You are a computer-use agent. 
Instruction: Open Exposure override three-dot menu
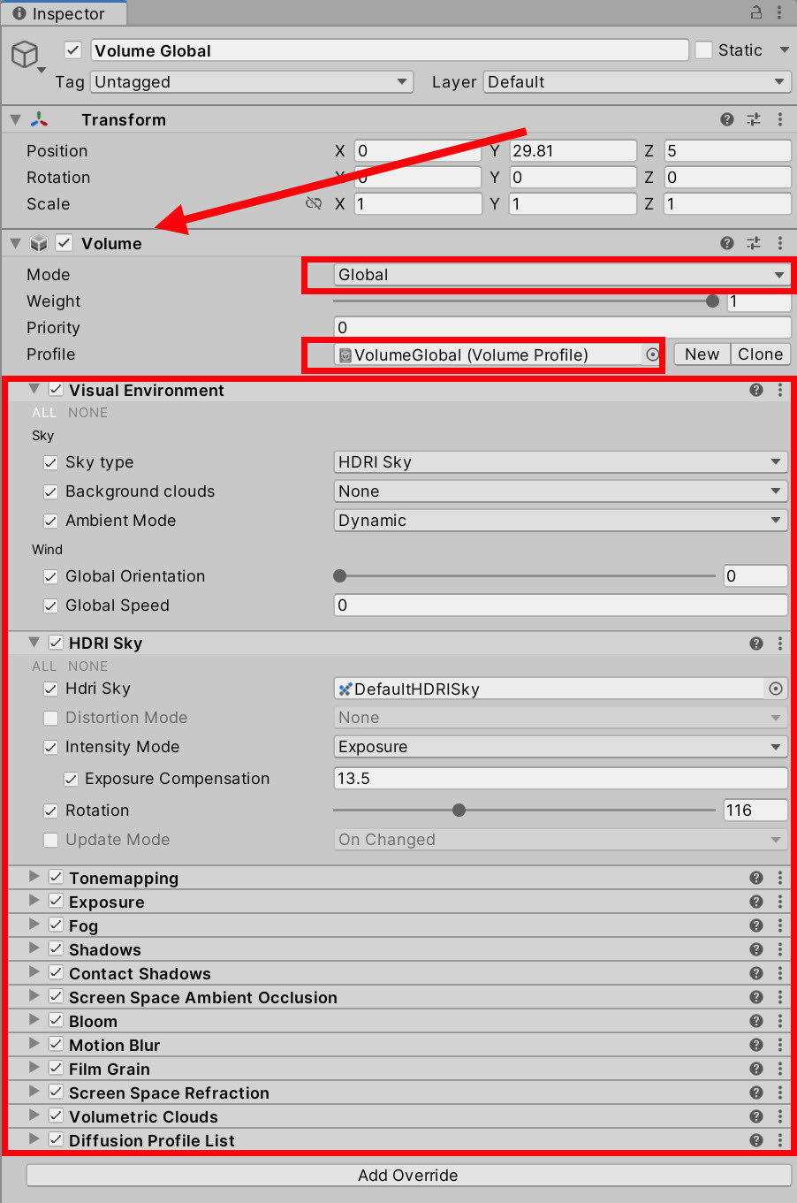click(780, 902)
